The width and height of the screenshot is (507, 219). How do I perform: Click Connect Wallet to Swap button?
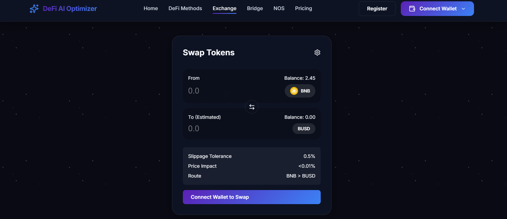252,197
